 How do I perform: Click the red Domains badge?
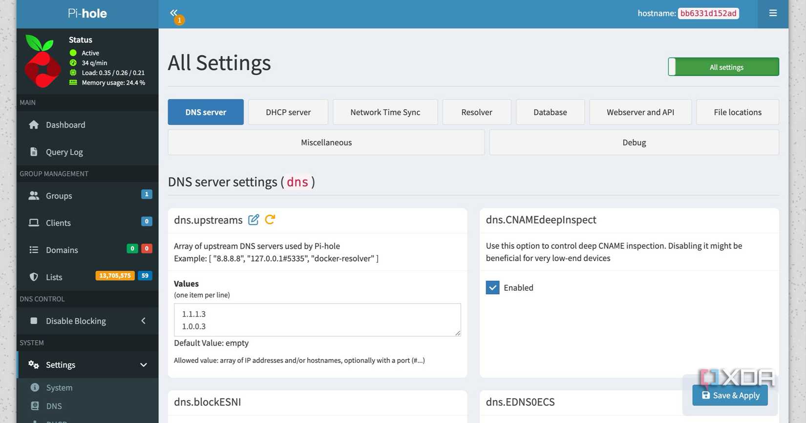click(147, 248)
